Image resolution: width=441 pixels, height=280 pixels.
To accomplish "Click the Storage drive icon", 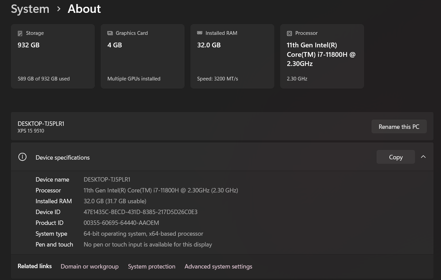I will click(20, 33).
